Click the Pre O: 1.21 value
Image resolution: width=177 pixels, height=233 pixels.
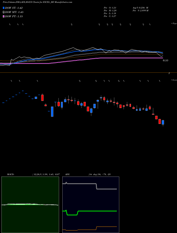click(x=110, y=8)
